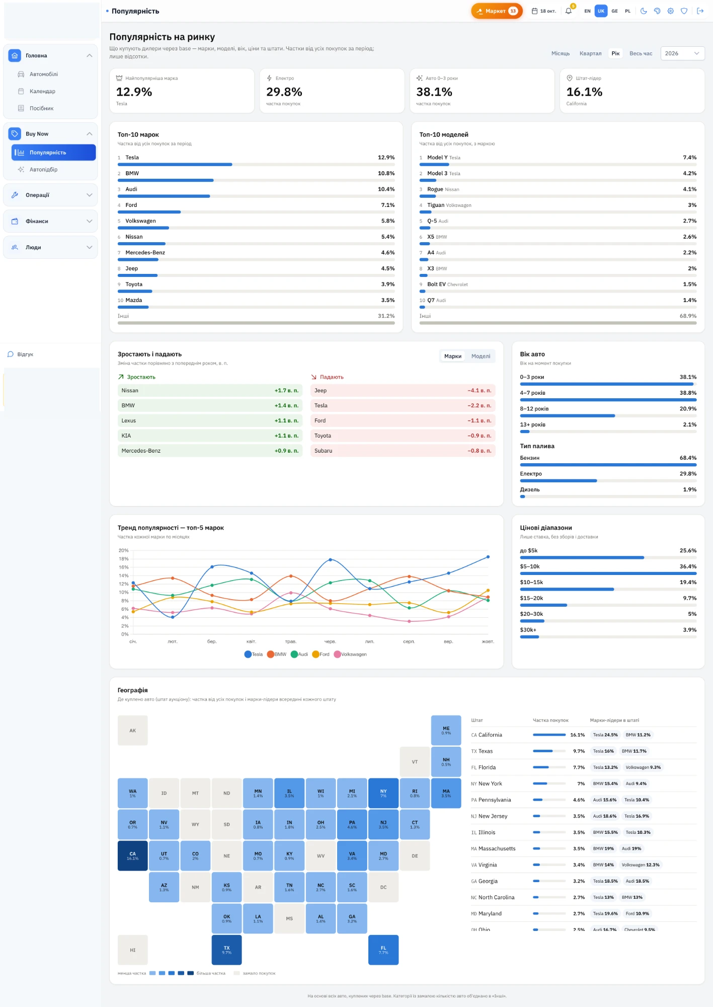713x1007 pixels.
Task: Show Марки in the growing and falling card
Action: (453, 356)
